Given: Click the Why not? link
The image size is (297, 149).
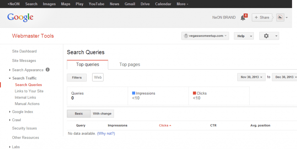Looking at the screenshot, I should point(106,133).
